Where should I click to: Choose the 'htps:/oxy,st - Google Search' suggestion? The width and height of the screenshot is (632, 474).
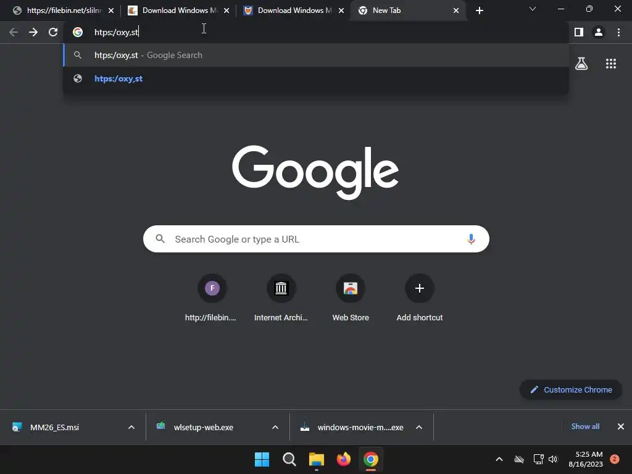pos(316,55)
